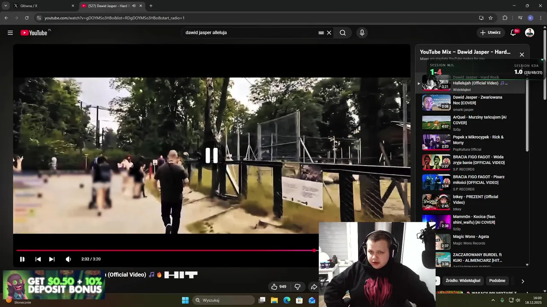The width and height of the screenshot is (547, 307).
Task: Open Task View on the taskbar
Action: tap(262, 300)
